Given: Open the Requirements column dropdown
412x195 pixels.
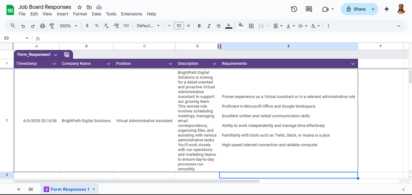Looking at the screenshot, I should pyautogui.click(x=353, y=64).
